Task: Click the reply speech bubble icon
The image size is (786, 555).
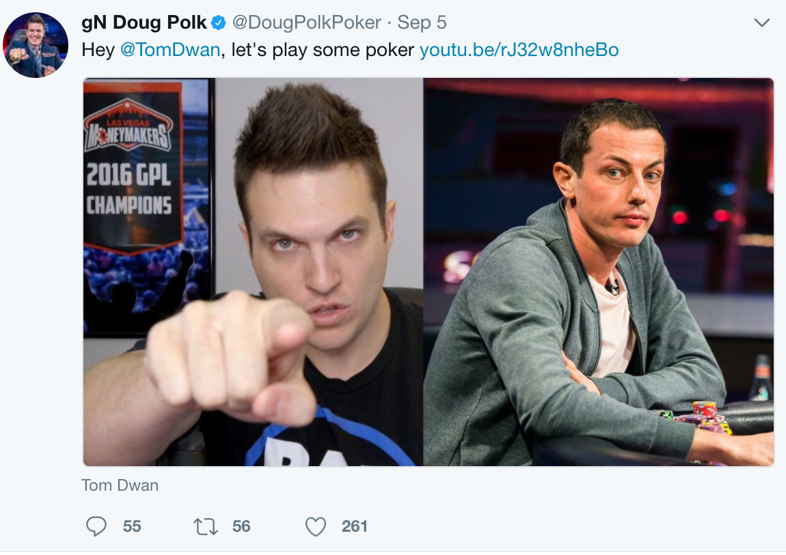Action: (96, 526)
